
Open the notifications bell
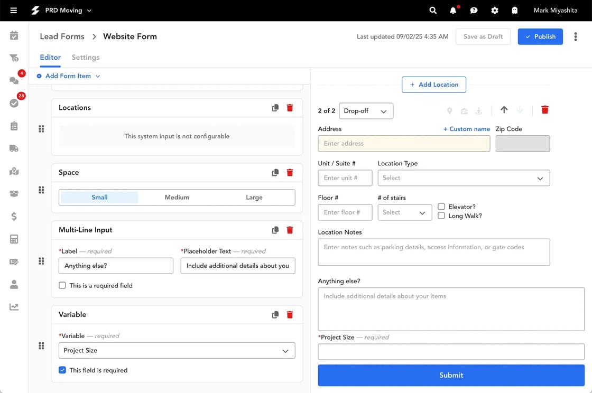tap(453, 11)
